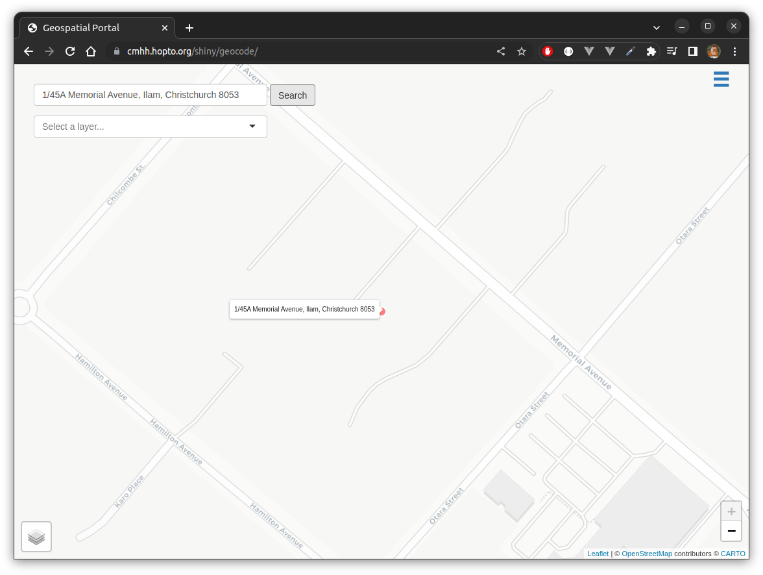This screenshot has height=575, width=763.
Task: Go forward in browser history
Action: [x=49, y=51]
